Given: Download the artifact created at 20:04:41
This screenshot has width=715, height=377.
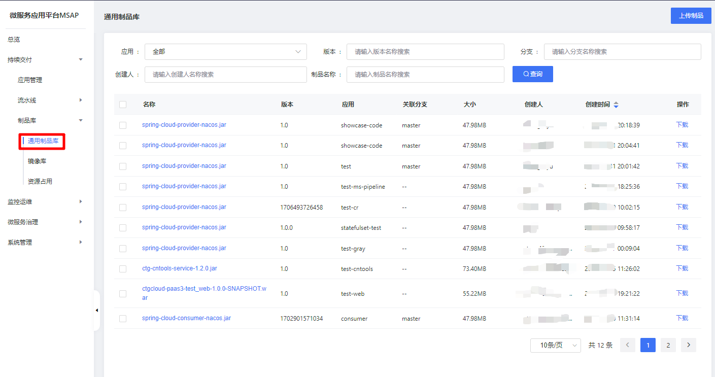Looking at the screenshot, I should 682,145.
